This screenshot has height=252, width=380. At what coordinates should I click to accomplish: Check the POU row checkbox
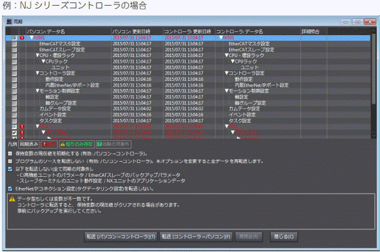(14, 127)
